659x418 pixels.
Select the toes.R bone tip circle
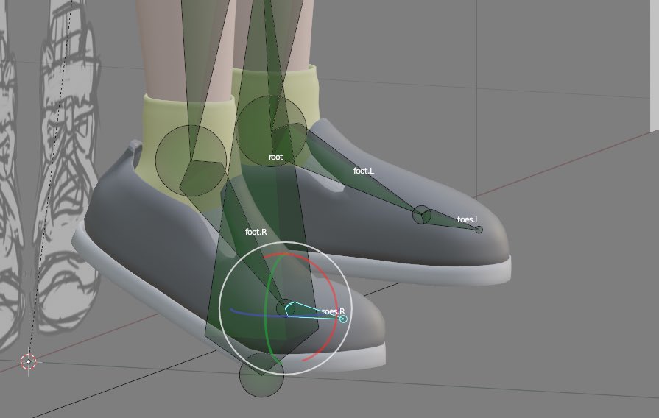click(x=343, y=319)
